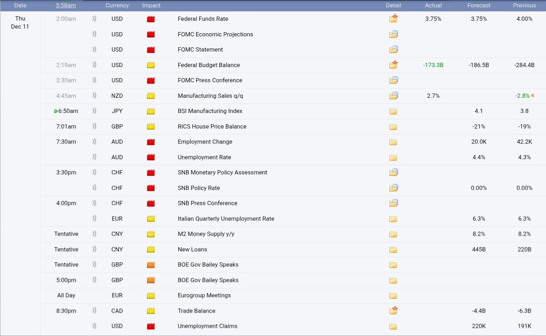Open detail folder for BSI Manufacturing Index

pyautogui.click(x=393, y=111)
